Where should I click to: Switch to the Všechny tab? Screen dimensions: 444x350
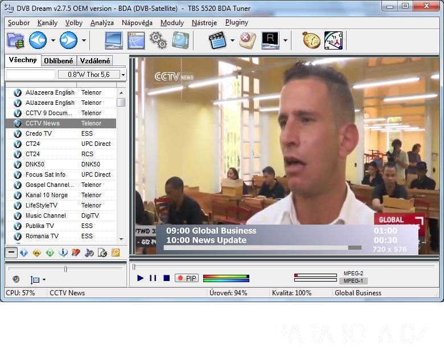tap(23, 60)
